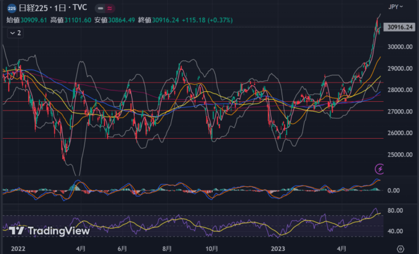419x254 pixels.
Task: Click the current price label 30916.24
Action: coord(399,27)
